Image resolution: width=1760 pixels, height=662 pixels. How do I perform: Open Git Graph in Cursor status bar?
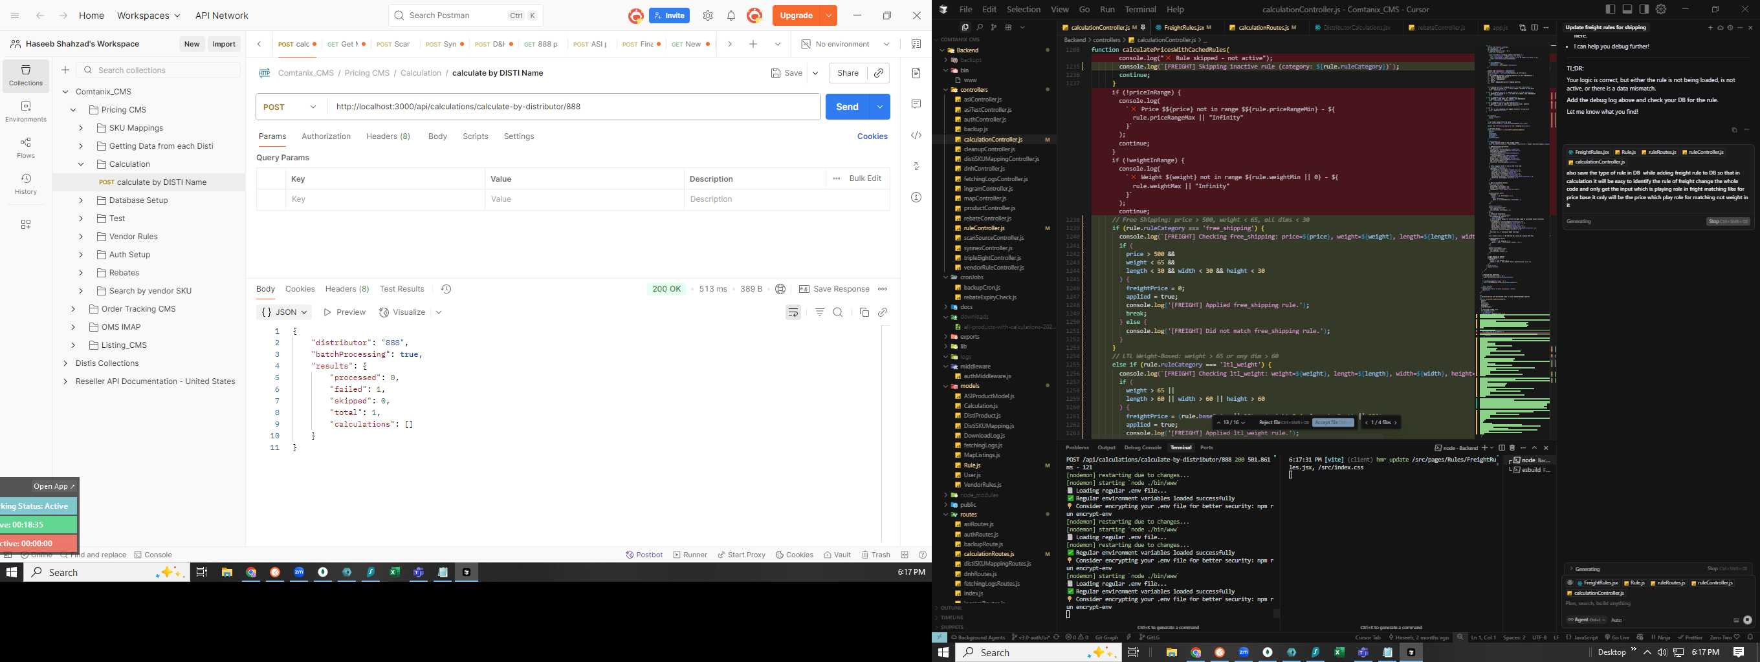pyautogui.click(x=1106, y=637)
